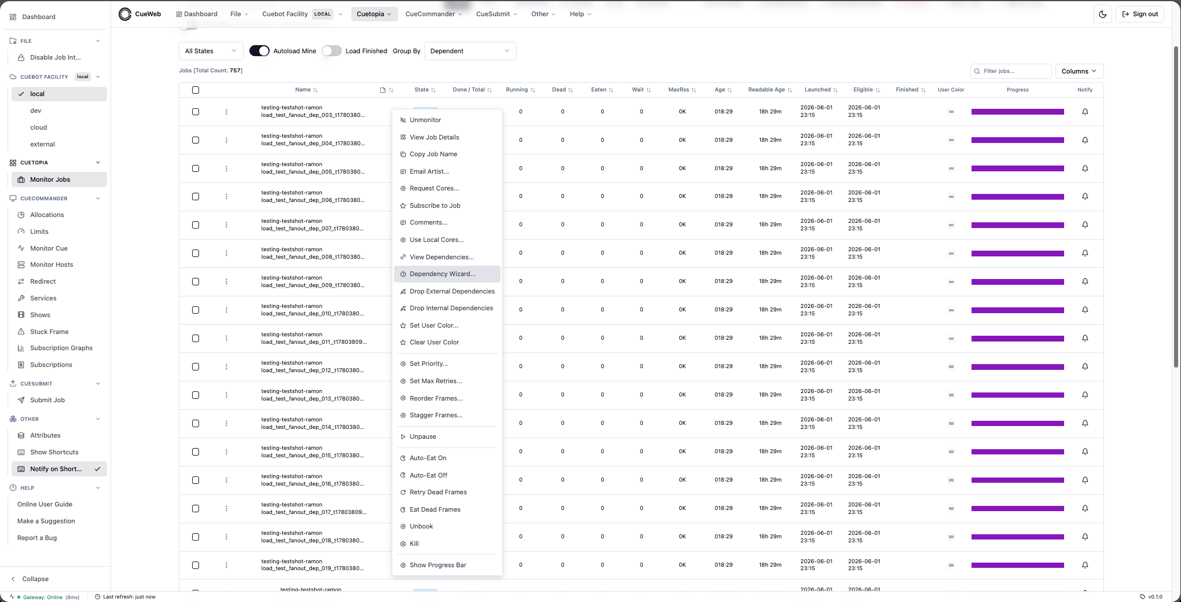The width and height of the screenshot is (1181, 602).
Task: Choose View Job Details from context menu
Action: (447, 137)
